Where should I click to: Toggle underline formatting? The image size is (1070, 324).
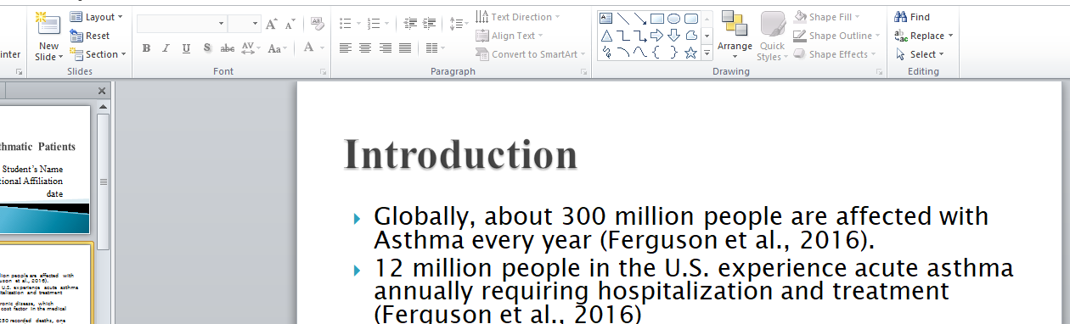click(x=186, y=48)
